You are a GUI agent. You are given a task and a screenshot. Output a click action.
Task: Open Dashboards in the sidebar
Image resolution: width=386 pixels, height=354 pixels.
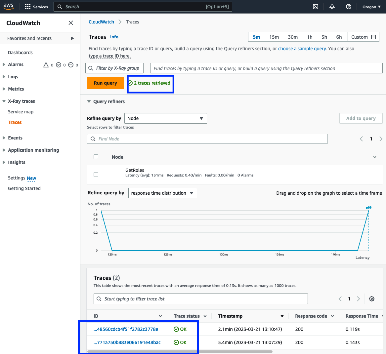click(x=20, y=53)
